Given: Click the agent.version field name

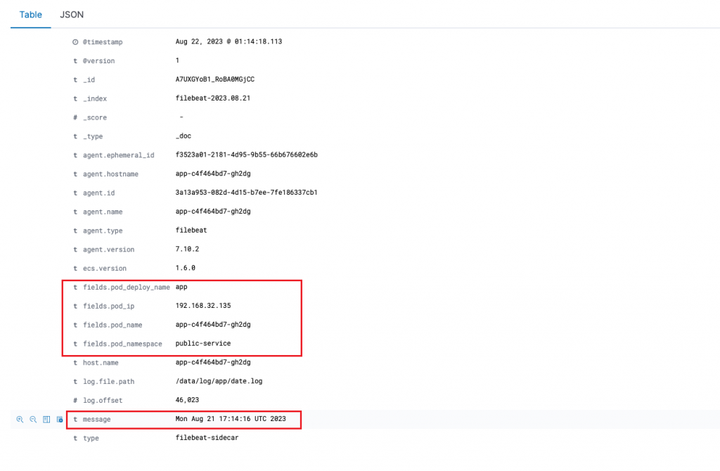Looking at the screenshot, I should 109,250.
